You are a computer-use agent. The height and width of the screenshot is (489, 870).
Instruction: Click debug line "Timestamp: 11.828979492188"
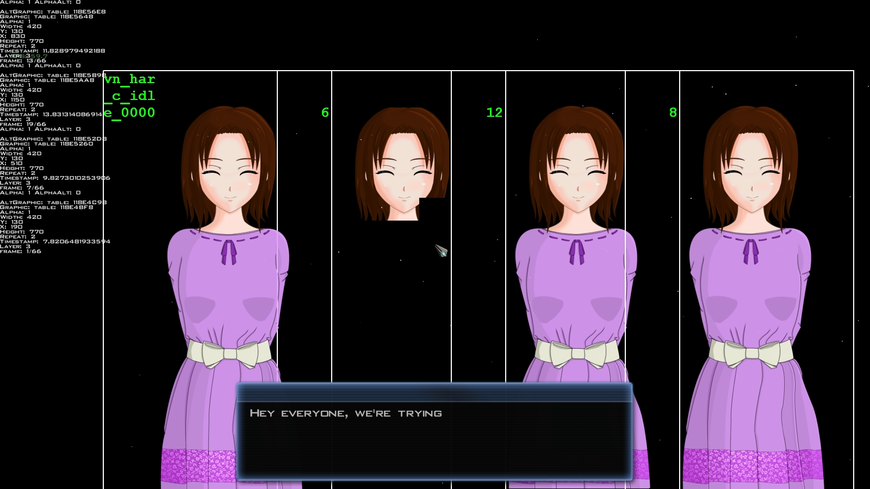pyautogui.click(x=53, y=51)
